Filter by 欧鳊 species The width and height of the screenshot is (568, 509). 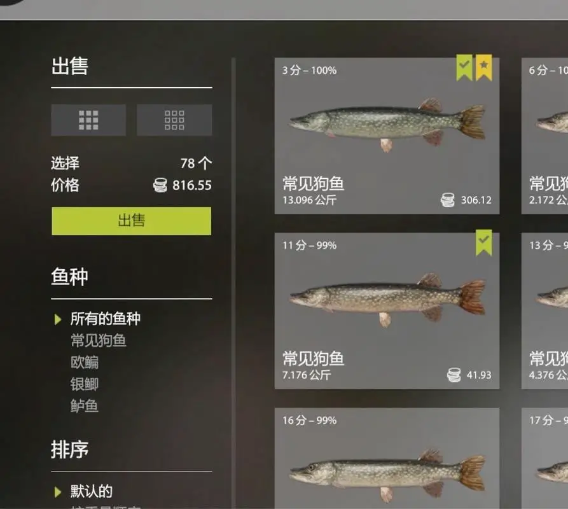coord(85,362)
